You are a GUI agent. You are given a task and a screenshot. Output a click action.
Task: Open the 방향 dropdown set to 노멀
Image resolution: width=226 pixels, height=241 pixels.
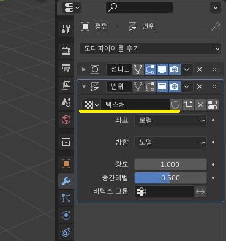[x=170, y=142]
